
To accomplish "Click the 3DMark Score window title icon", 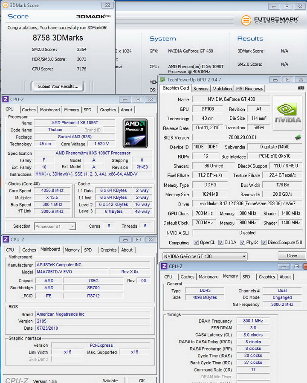I will click(x=5, y=5).
